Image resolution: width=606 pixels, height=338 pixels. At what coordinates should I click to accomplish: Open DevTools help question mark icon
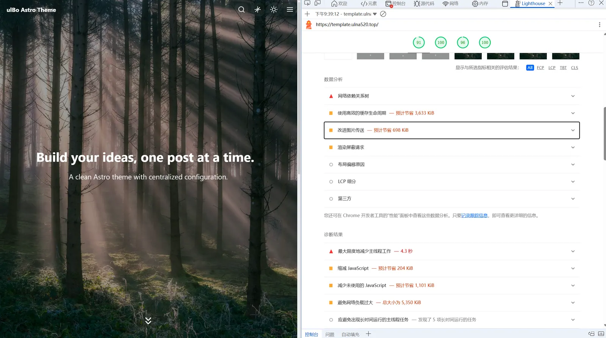pos(591,3)
